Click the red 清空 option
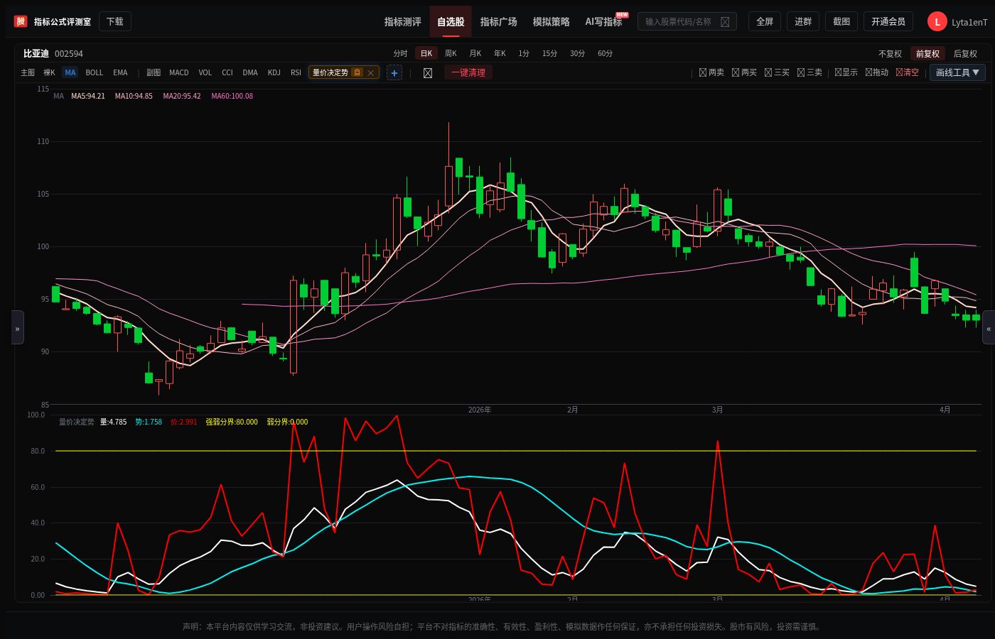Viewport: 995px width, 639px height. [907, 72]
